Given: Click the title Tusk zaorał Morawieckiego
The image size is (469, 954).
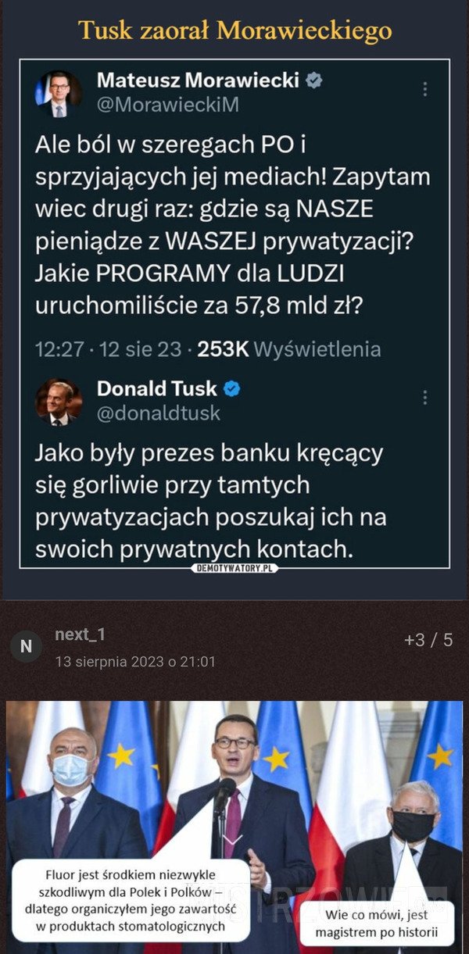Looking at the screenshot, I should coord(234,30).
